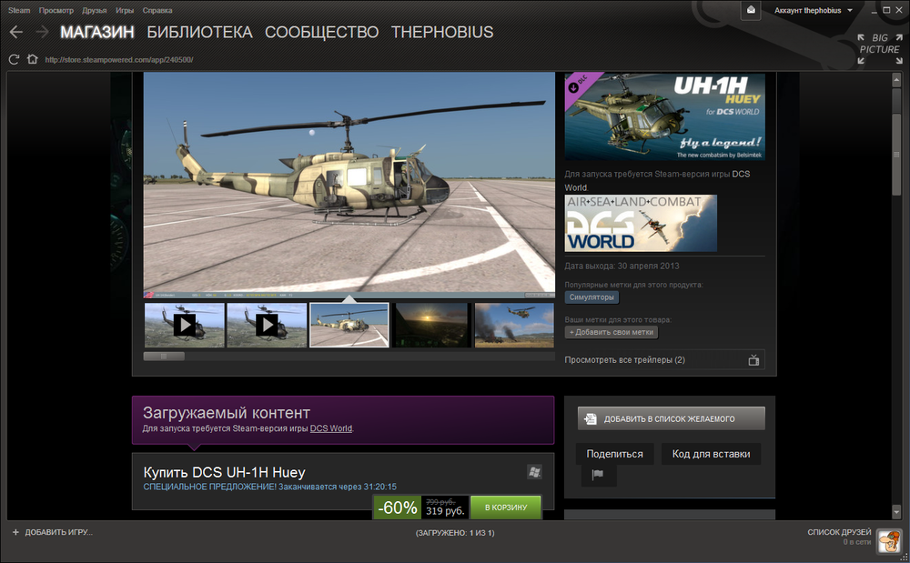Reload the store page
The width and height of the screenshot is (910, 563).
pos(14,59)
